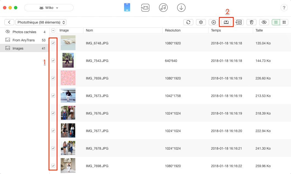The image size is (291, 174).
Task: Select From AnyTrans album in sidebar
Action: pos(23,40)
